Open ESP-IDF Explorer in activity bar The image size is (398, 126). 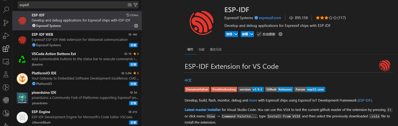pos(6,100)
